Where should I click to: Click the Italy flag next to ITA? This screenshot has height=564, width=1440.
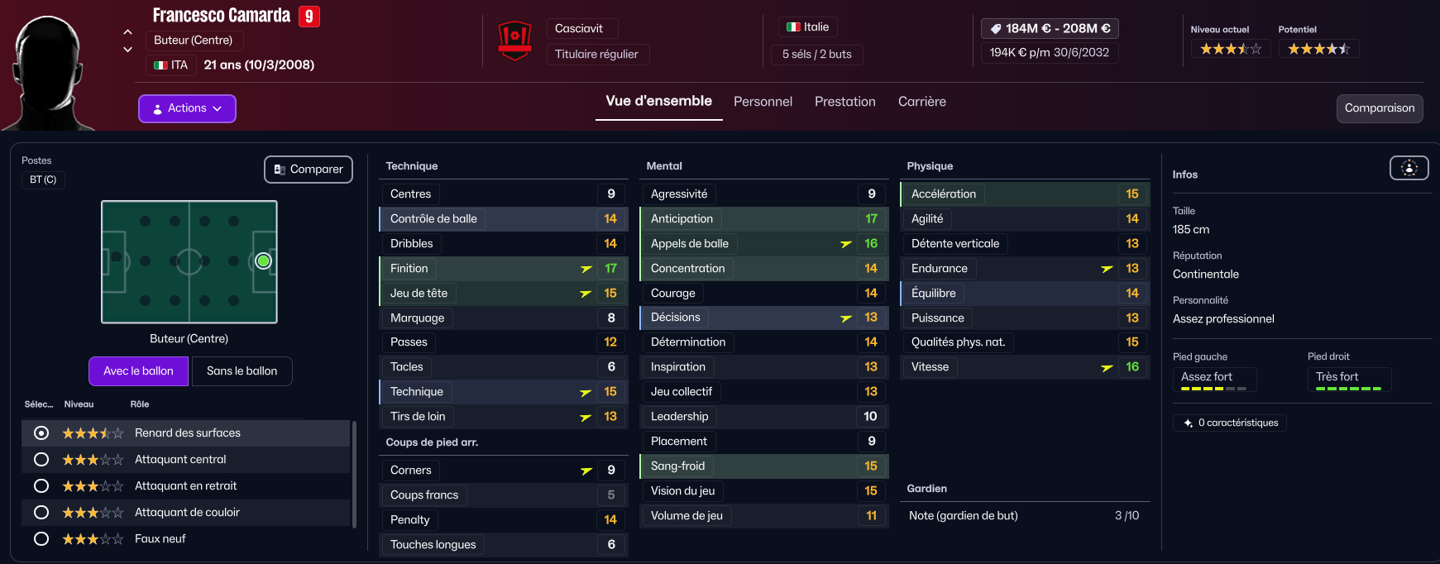click(x=160, y=65)
